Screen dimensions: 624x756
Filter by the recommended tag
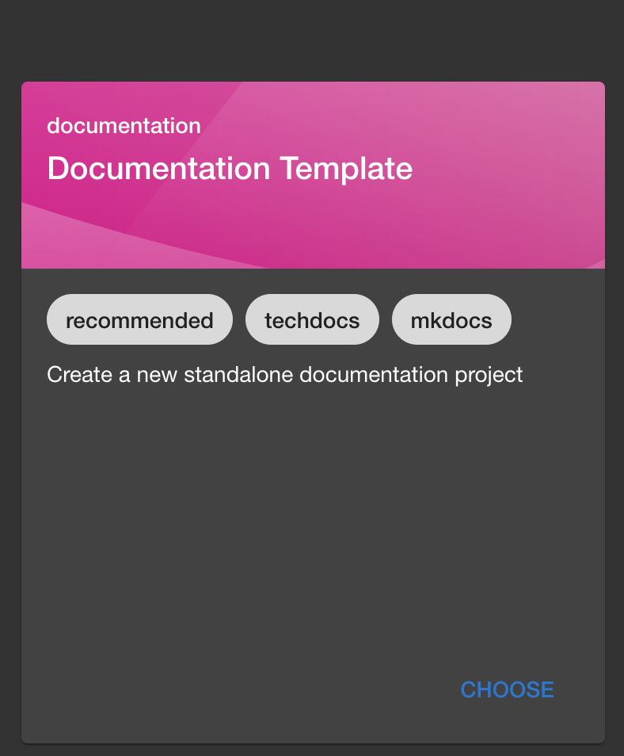tap(139, 320)
